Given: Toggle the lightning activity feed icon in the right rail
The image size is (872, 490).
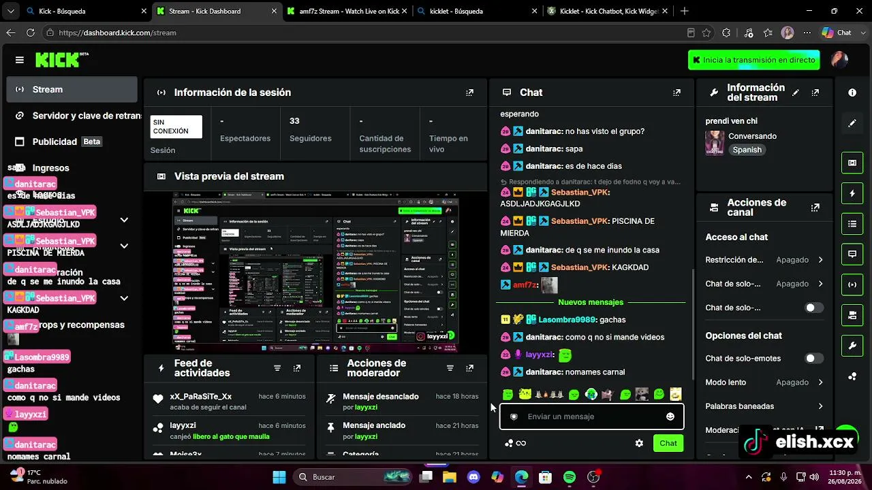Looking at the screenshot, I should [x=852, y=193].
